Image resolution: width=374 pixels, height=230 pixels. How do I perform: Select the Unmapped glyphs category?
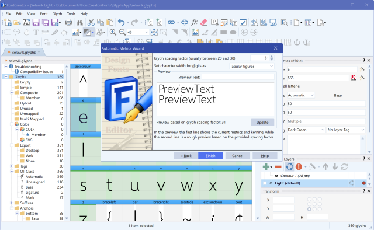click(x=29, y=113)
